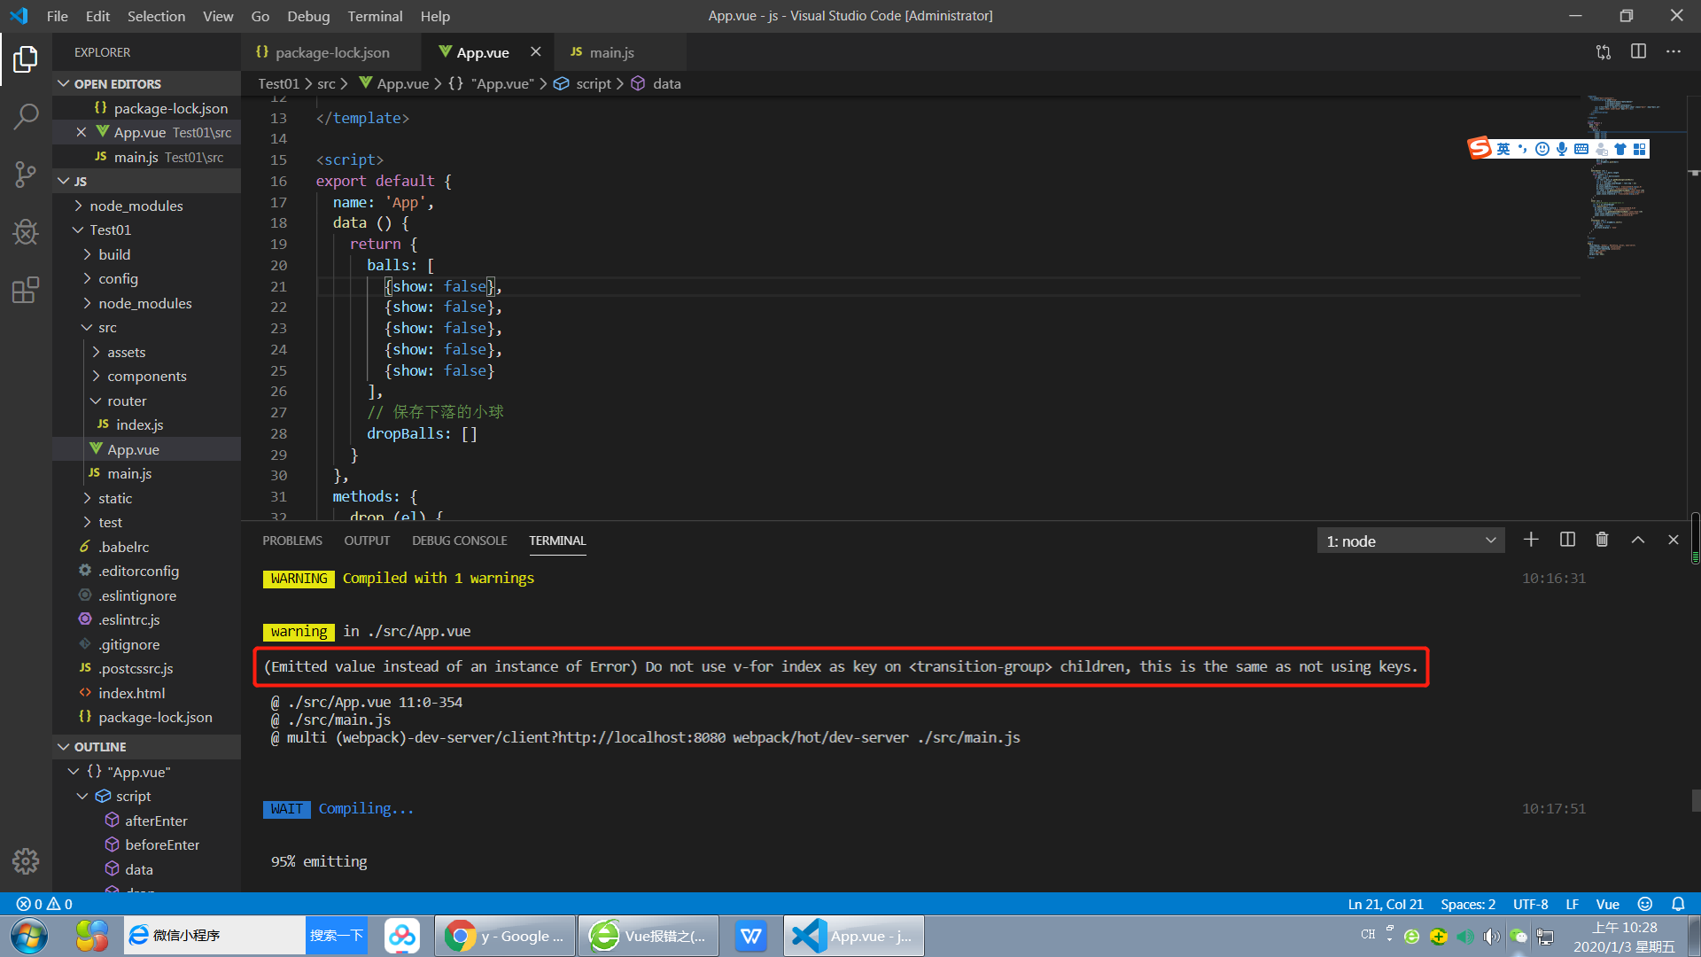
Task: Collapse the OPEN EDITORS section
Action: tap(117, 83)
